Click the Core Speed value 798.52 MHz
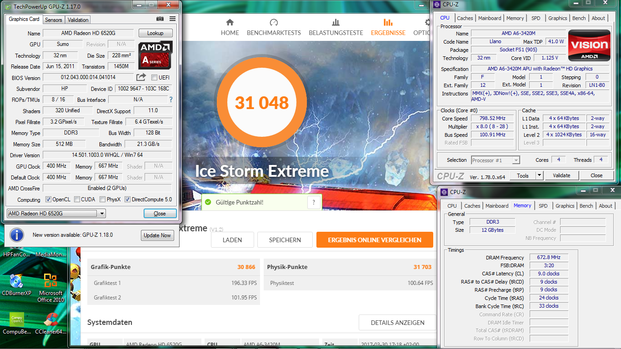Screen dimensions: 621x349 tap(492, 119)
